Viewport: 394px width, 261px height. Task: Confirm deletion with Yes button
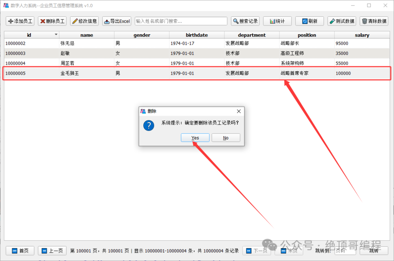coord(195,138)
